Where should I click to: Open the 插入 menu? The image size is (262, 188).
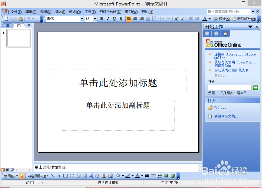[x=59, y=12]
